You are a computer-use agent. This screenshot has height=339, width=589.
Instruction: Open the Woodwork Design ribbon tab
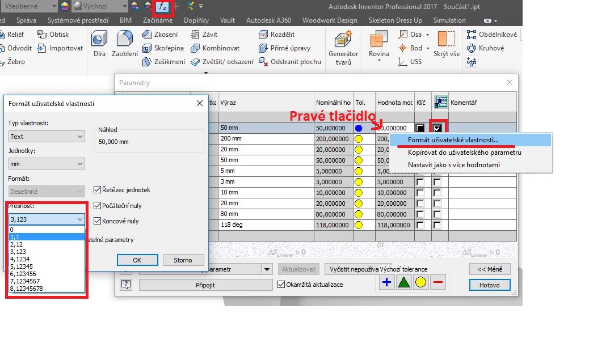click(x=330, y=20)
